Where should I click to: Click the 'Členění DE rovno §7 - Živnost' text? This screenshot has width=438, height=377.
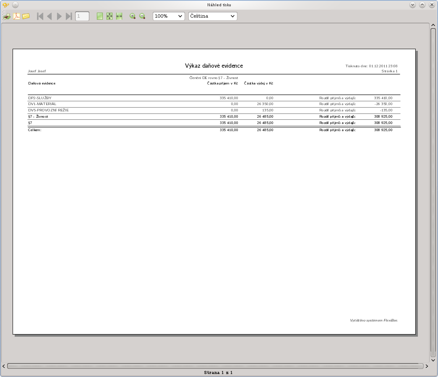[214, 78]
